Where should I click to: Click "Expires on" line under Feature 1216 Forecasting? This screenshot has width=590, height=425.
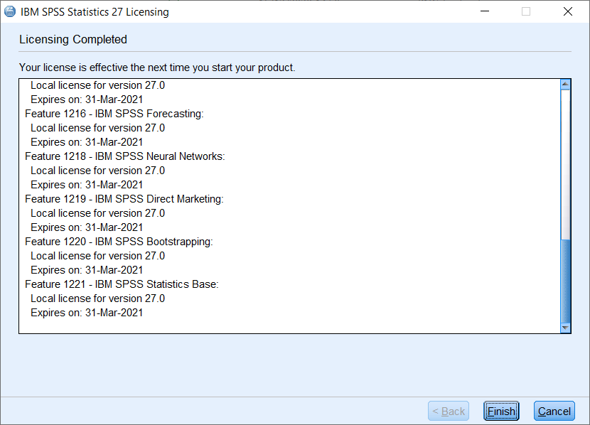coord(87,142)
